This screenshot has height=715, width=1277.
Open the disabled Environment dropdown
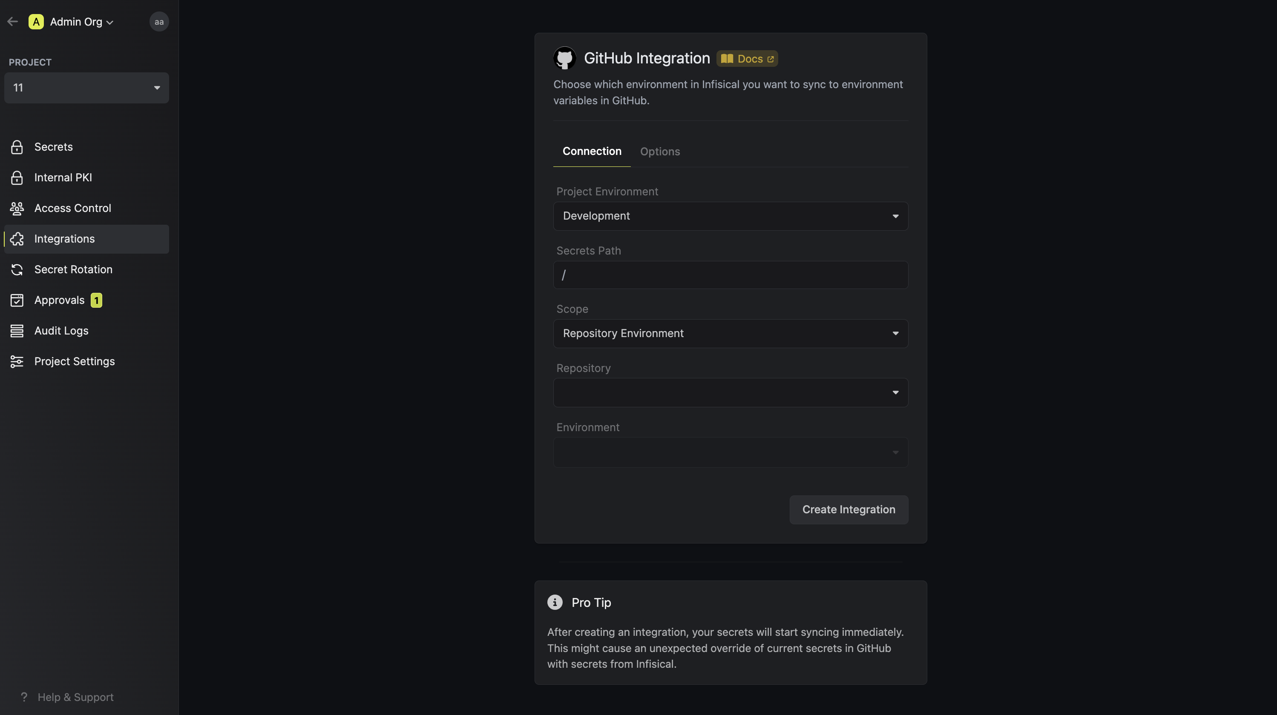(x=731, y=452)
